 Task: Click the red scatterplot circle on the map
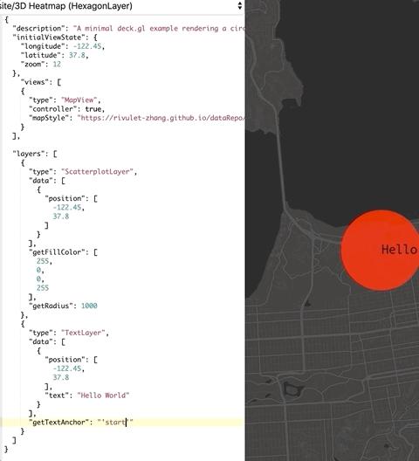pyautogui.click(x=380, y=250)
